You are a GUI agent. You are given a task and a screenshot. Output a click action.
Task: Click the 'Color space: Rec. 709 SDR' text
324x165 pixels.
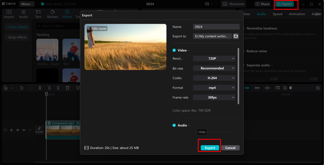(x=192, y=111)
